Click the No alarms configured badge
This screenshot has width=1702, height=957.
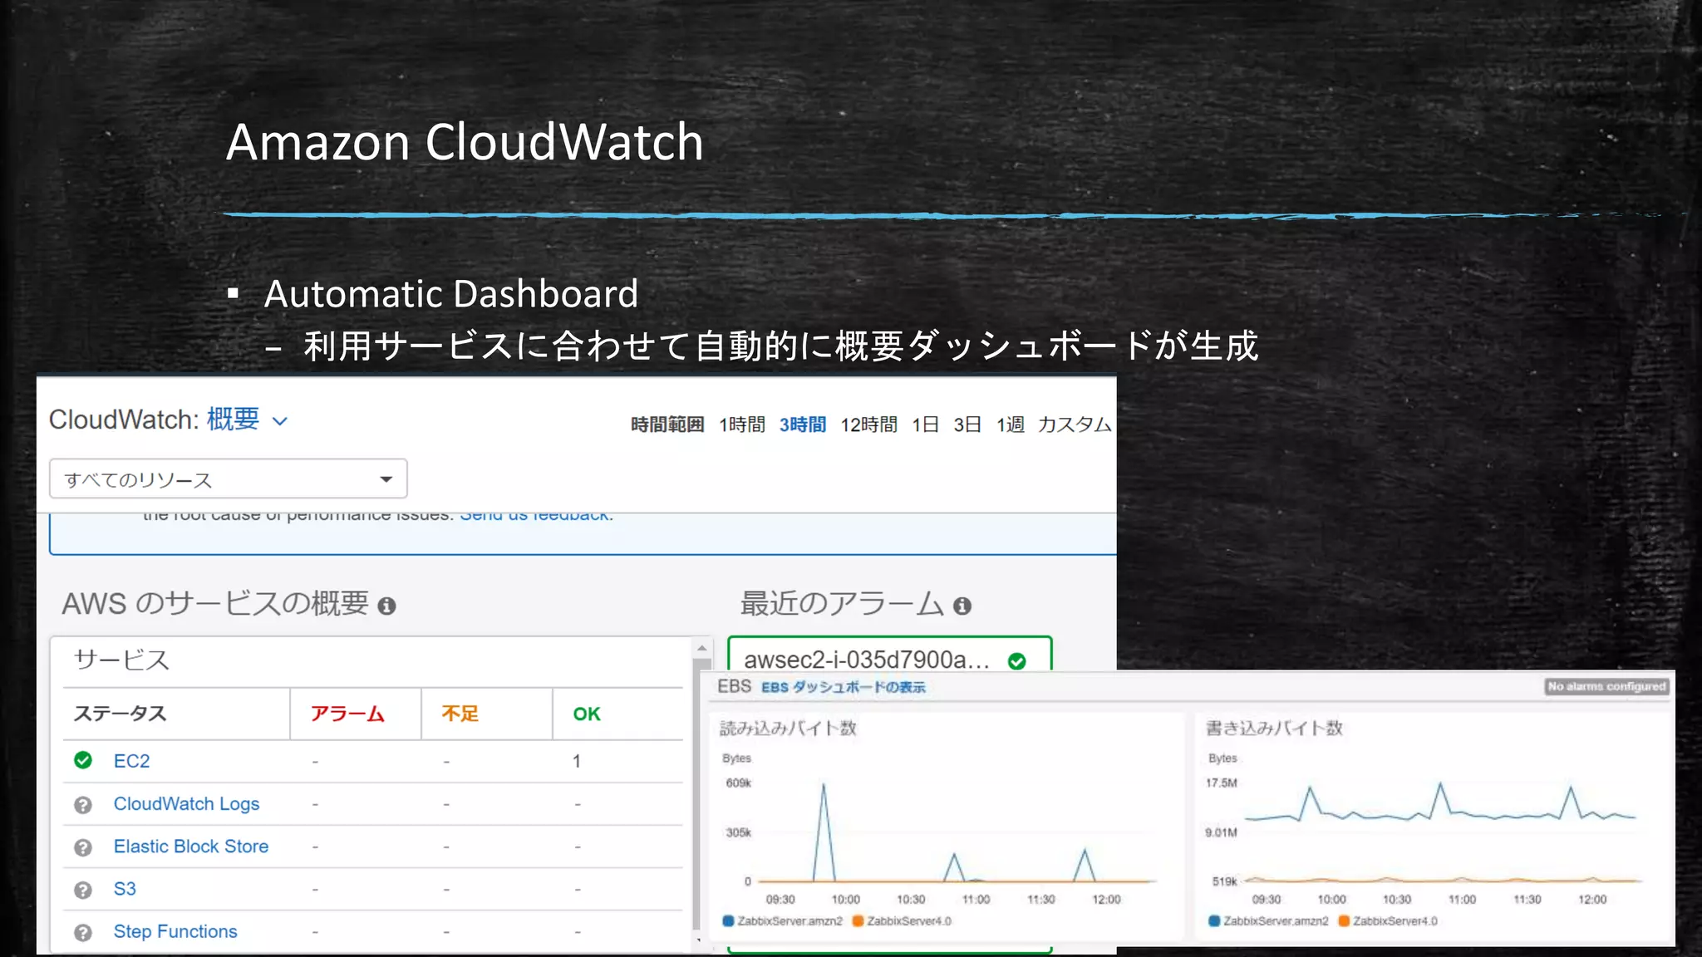click(x=1606, y=686)
